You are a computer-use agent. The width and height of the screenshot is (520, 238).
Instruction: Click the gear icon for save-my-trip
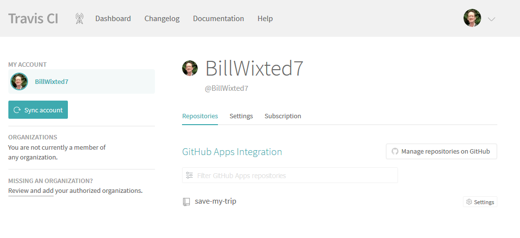[469, 202]
